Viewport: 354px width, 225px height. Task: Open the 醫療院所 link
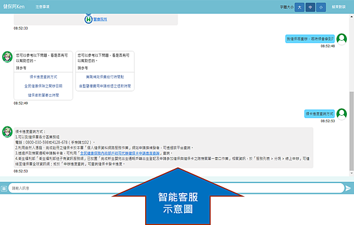[x=100, y=19]
